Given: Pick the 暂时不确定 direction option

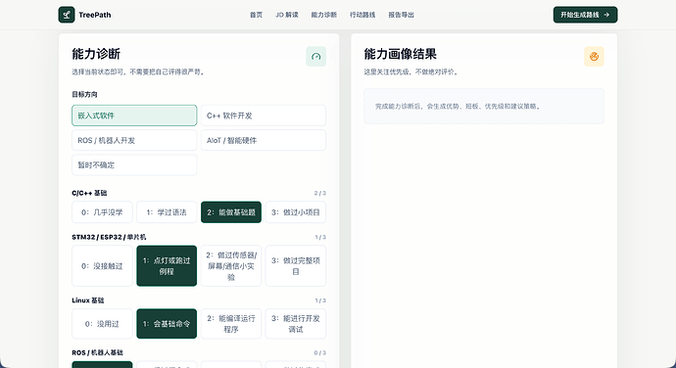Looking at the screenshot, I should pyautogui.click(x=134, y=164).
